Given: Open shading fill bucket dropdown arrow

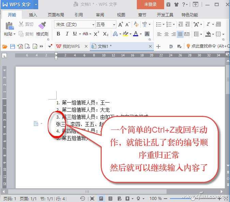Looking at the screenshot, I should 213,34.
